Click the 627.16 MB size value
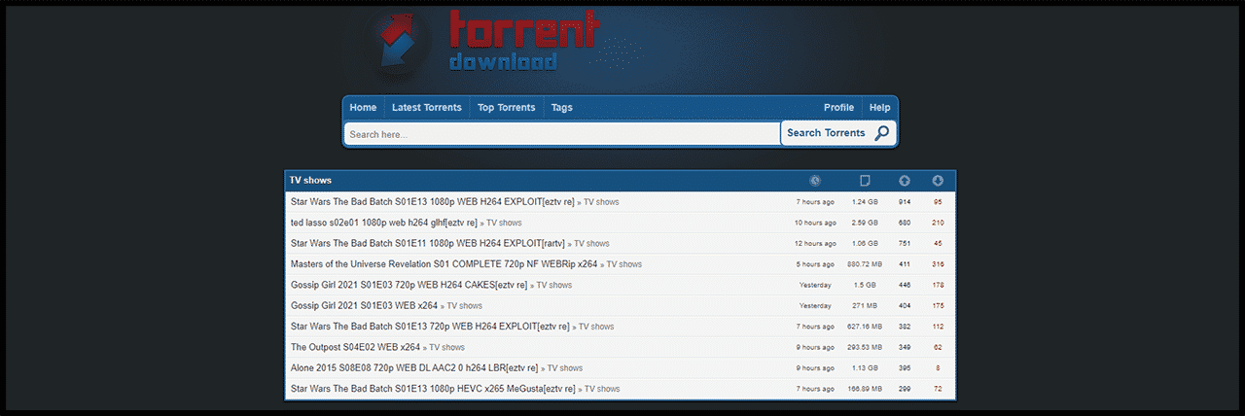Image resolution: width=1245 pixels, height=416 pixels. tap(865, 327)
